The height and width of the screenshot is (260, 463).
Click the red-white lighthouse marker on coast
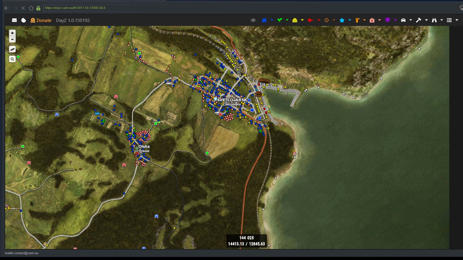click(x=294, y=152)
